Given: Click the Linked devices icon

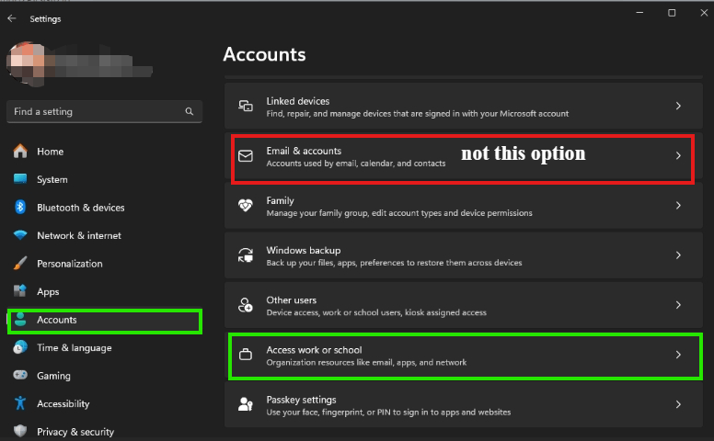Looking at the screenshot, I should click(246, 106).
